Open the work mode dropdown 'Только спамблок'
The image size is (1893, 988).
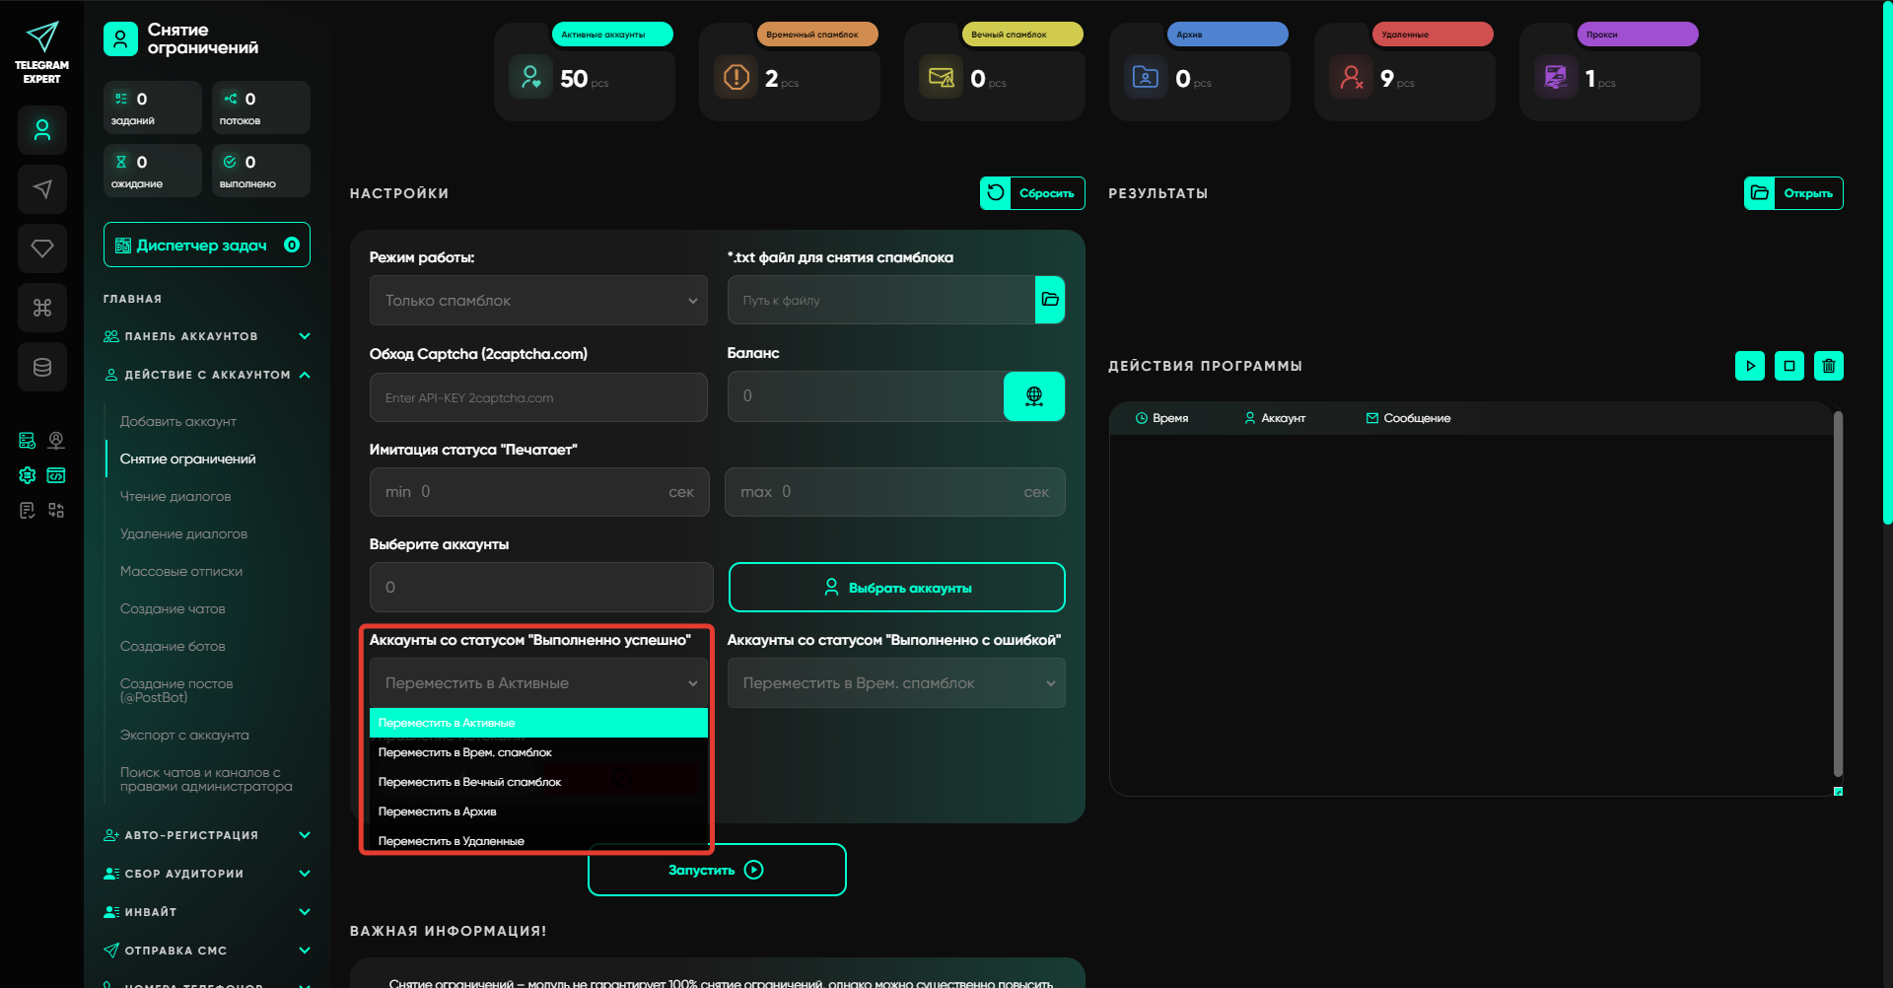click(538, 300)
